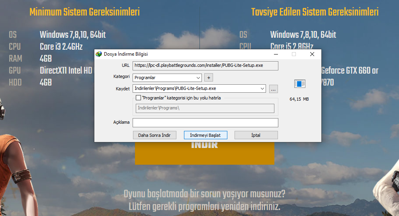The image size is (399, 216).
Task: Cancel the download with İptal button
Action: click(256, 135)
